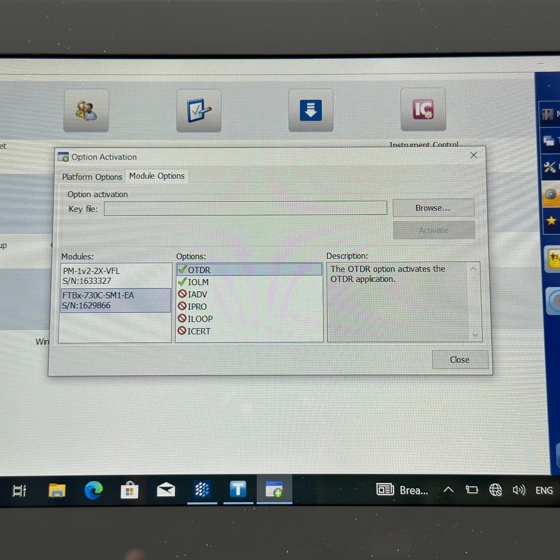Image resolution: width=560 pixels, height=560 pixels.
Task: Open the Mail app from taskbar
Action: (166, 490)
